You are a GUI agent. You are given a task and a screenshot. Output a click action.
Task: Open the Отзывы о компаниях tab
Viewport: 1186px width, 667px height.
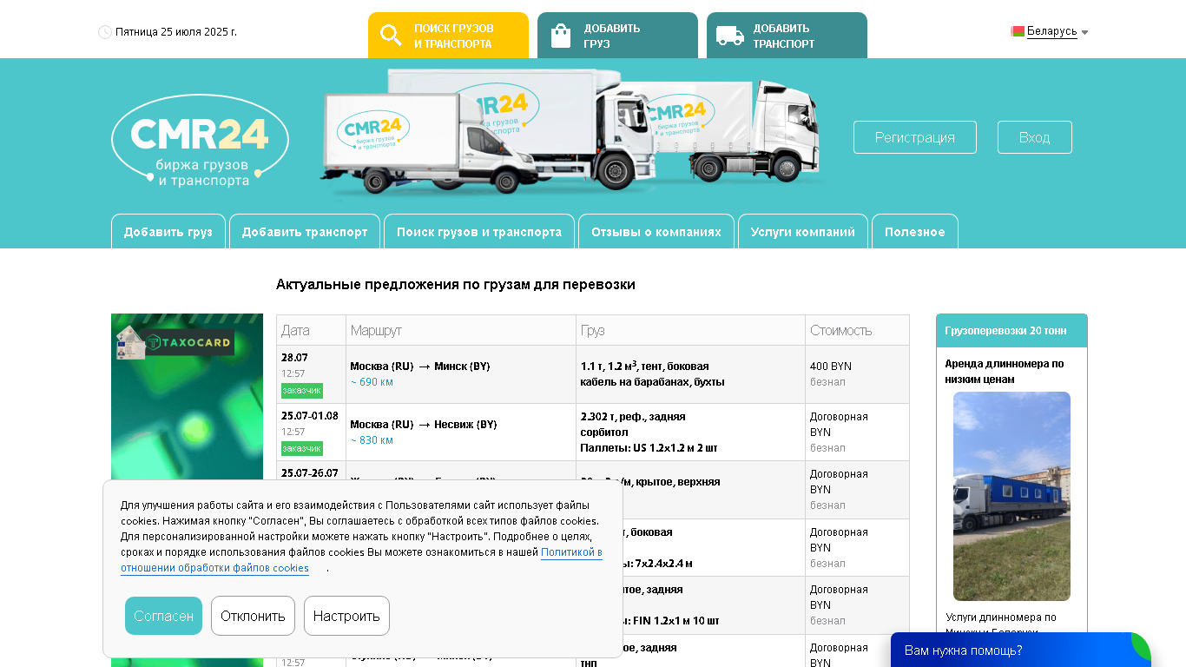pyautogui.click(x=656, y=232)
